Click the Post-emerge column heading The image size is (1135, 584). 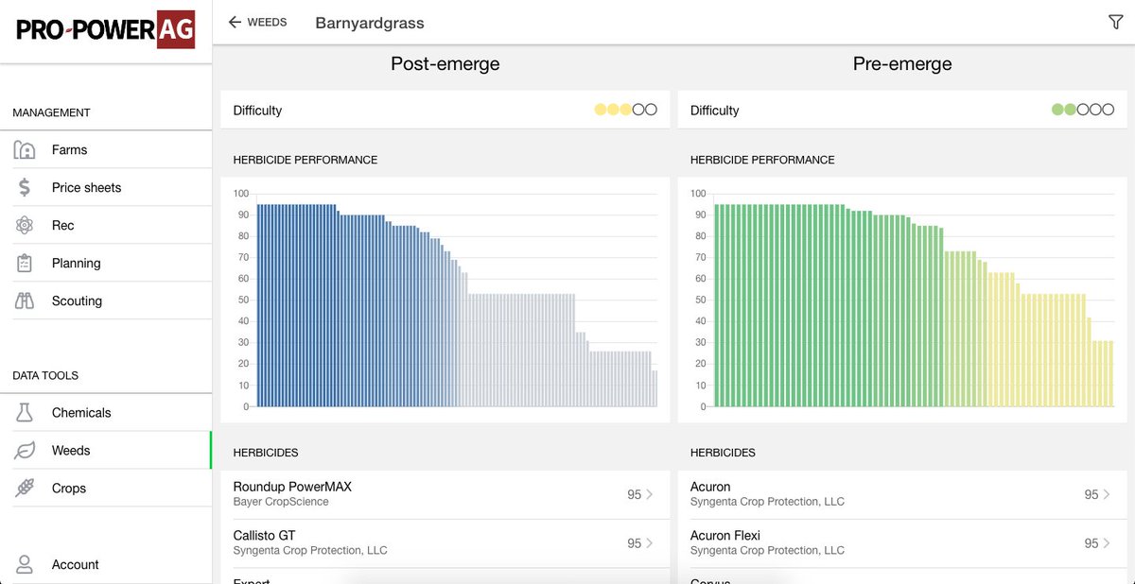(445, 64)
